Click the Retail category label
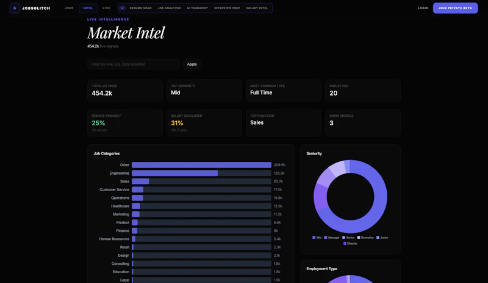The width and height of the screenshot is (488, 283). (124, 247)
